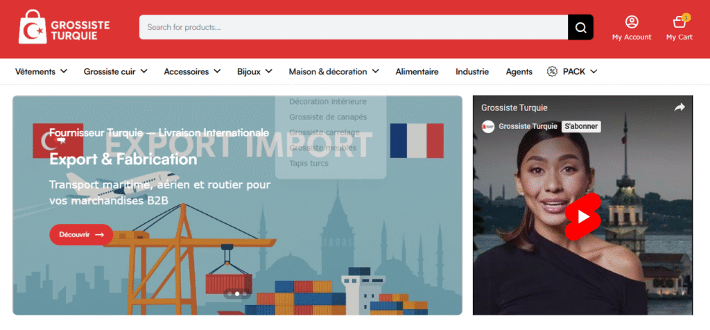Open My Cart basket icon
This screenshot has height=330, width=710.
point(679,21)
